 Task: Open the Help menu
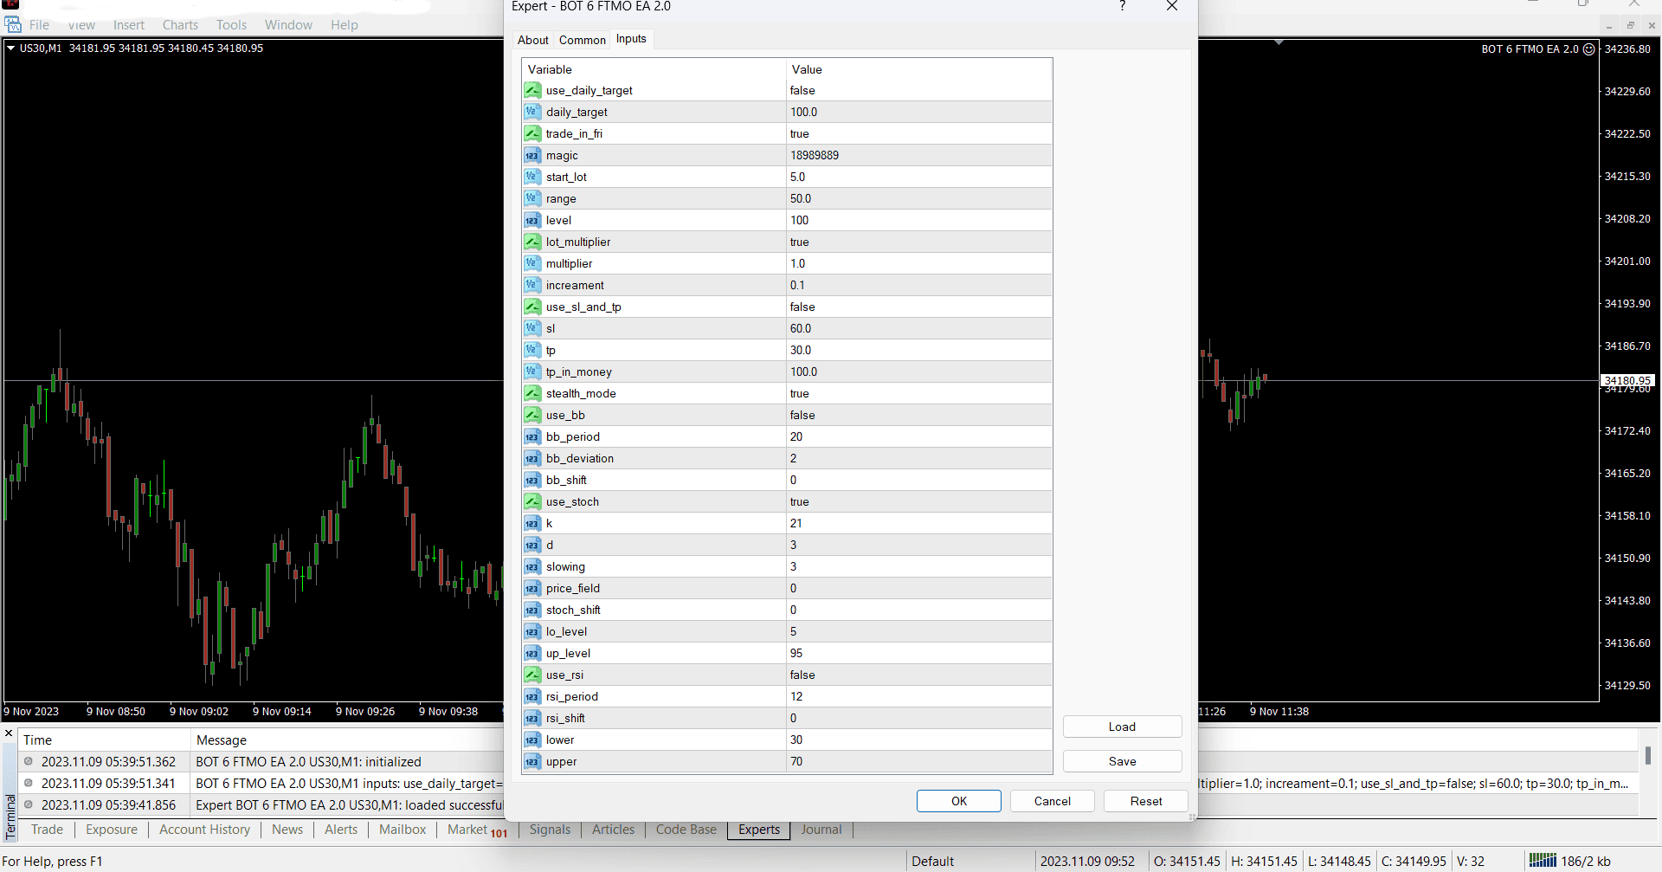pyautogui.click(x=344, y=25)
